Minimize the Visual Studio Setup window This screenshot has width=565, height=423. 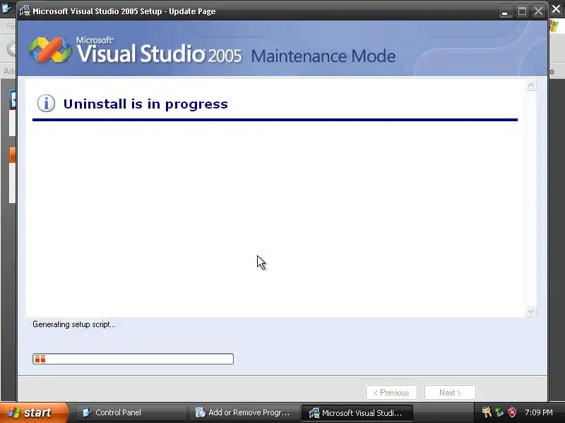[505, 11]
